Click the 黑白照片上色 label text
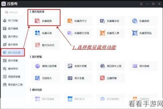Screen dimensions: 163x109 114,66
